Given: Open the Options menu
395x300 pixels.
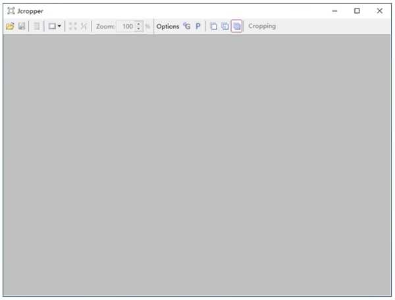Looking at the screenshot, I should point(167,26).
